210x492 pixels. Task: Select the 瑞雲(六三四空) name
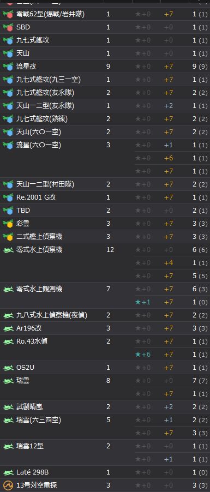click(x=39, y=420)
